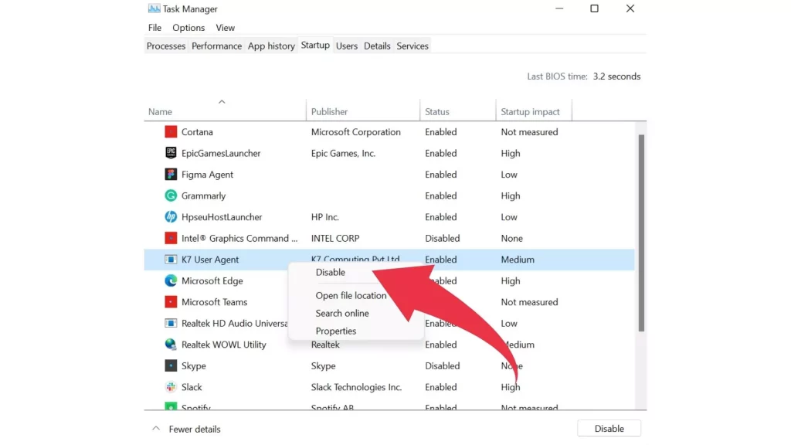Select the Figma Agent row name
The width and height of the screenshot is (791, 445).
pos(207,175)
